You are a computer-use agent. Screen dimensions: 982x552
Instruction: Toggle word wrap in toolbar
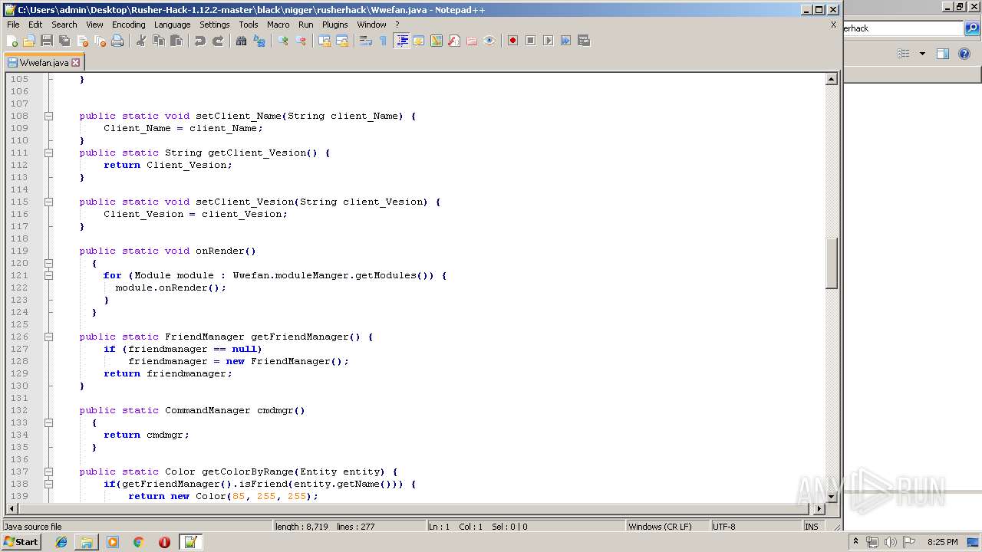point(366,41)
